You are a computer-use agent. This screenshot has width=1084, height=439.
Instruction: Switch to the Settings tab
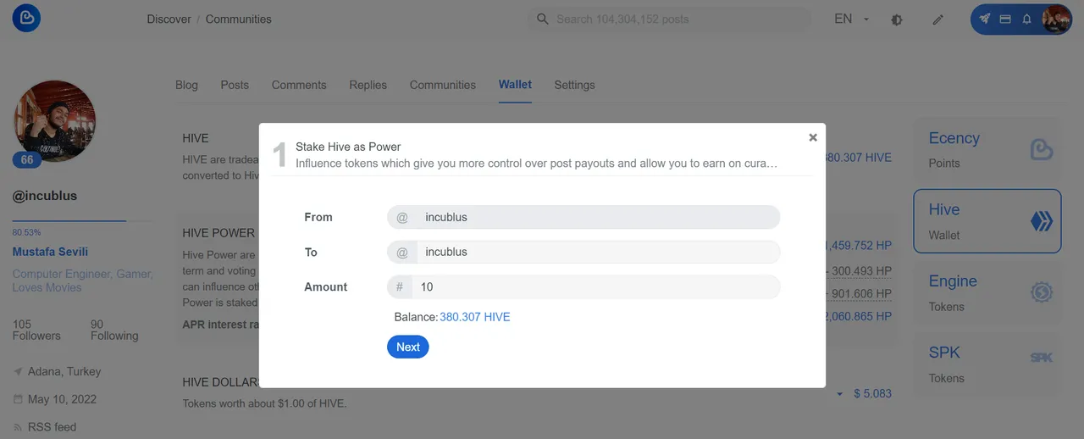pos(574,85)
